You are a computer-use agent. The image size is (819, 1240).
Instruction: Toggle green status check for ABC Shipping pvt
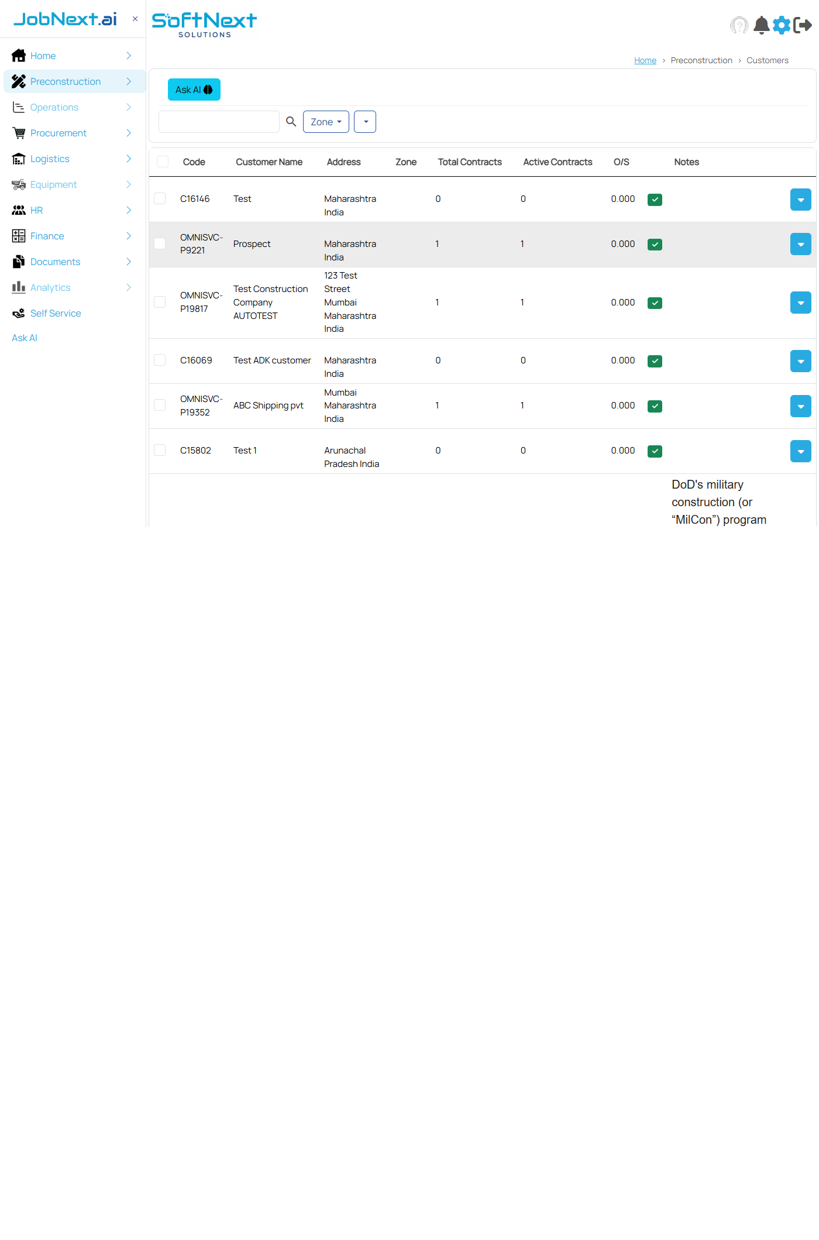[655, 406]
